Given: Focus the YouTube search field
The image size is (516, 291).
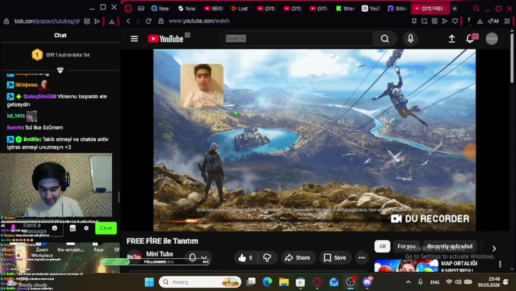Looking at the screenshot, I should (x=297, y=38).
